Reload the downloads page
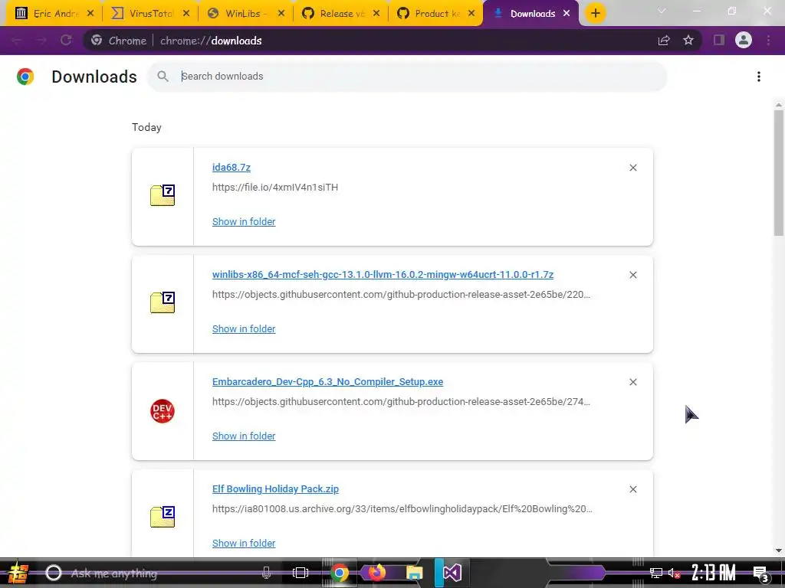 [x=66, y=41]
